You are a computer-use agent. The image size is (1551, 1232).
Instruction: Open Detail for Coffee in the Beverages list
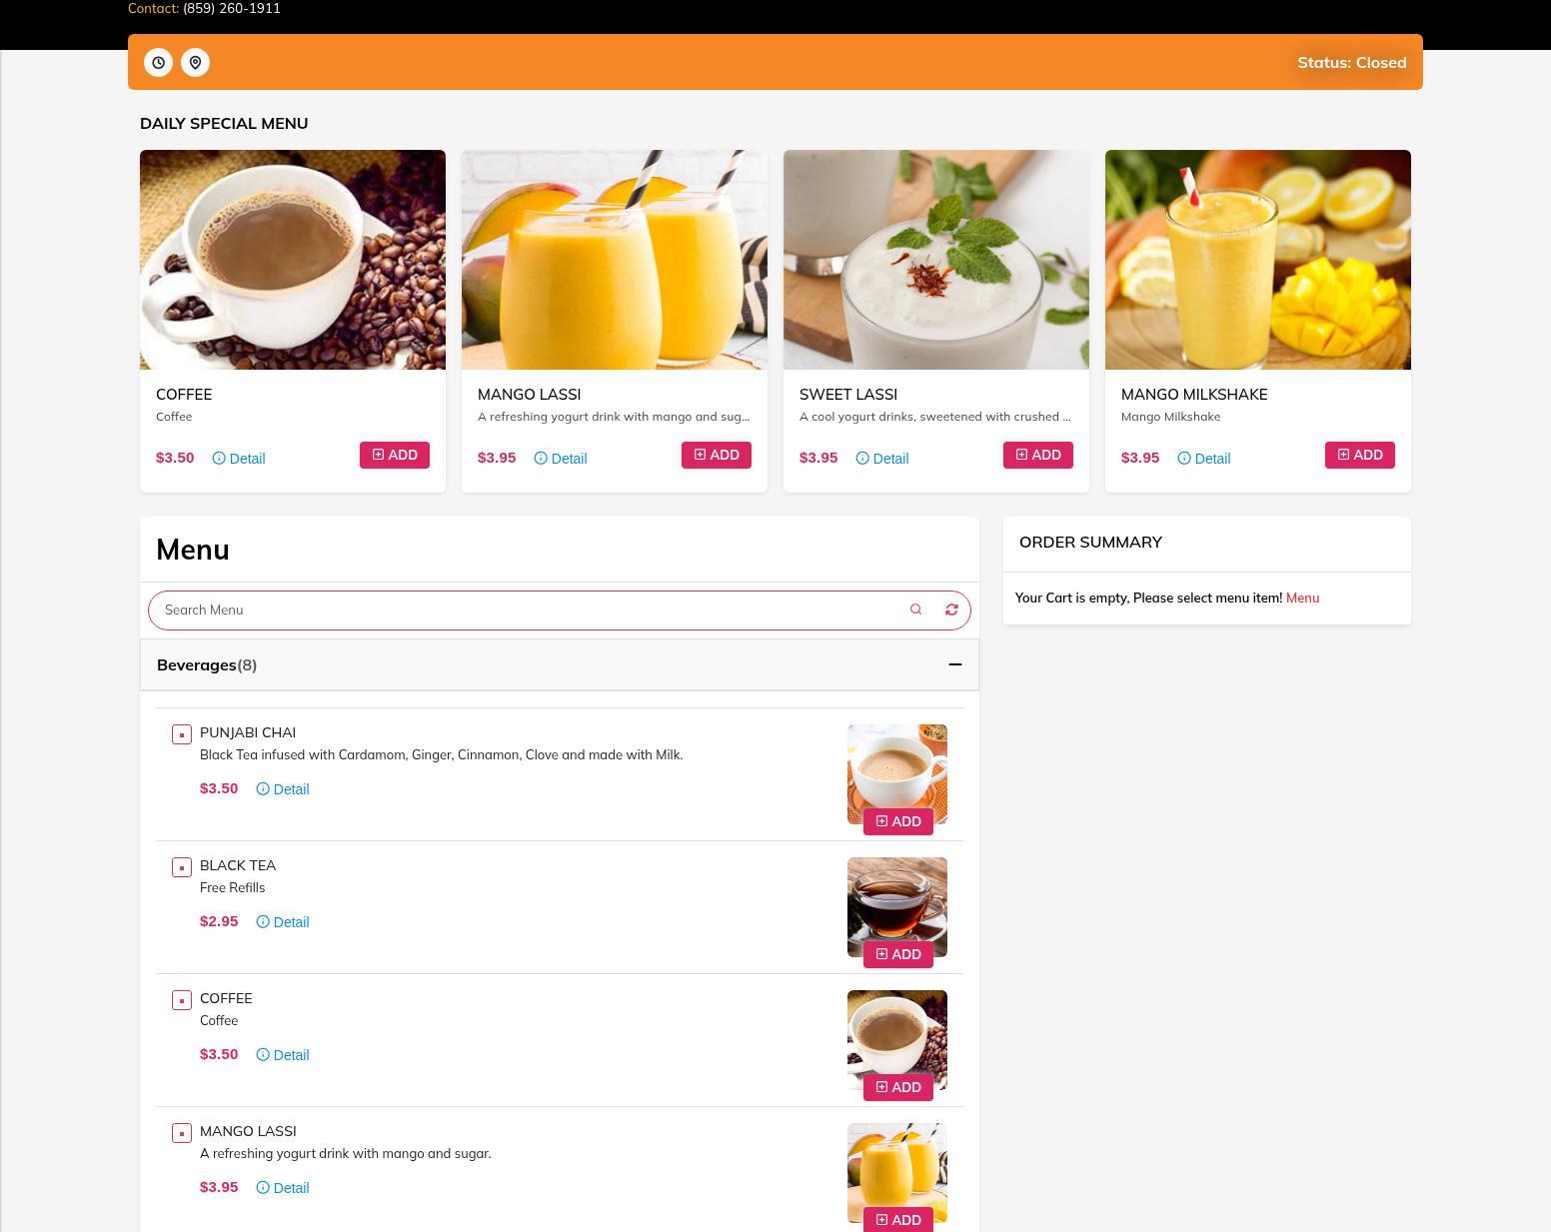[x=283, y=1055]
